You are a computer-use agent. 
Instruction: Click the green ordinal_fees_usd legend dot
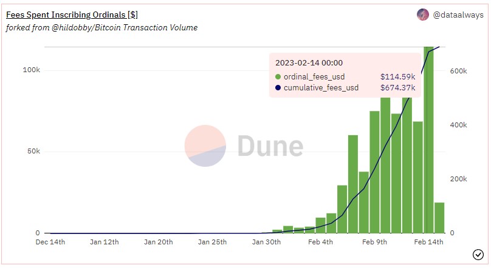[278, 76]
